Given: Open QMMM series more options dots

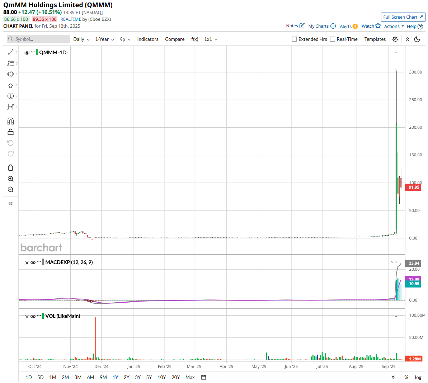Looking at the screenshot, I should (33, 52).
